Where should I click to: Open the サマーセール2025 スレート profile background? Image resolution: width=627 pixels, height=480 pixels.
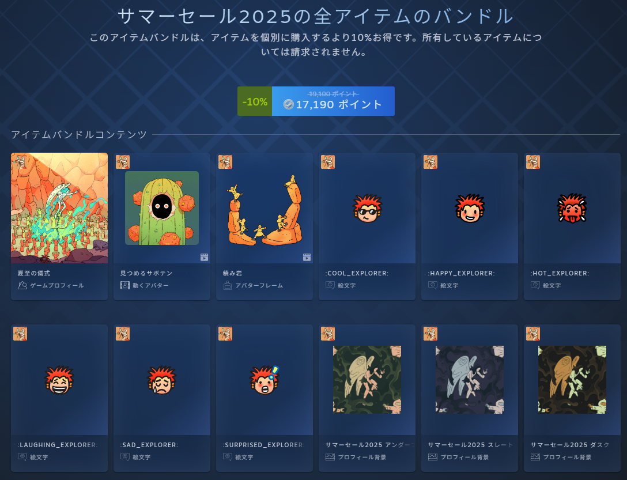pyautogui.click(x=470, y=380)
